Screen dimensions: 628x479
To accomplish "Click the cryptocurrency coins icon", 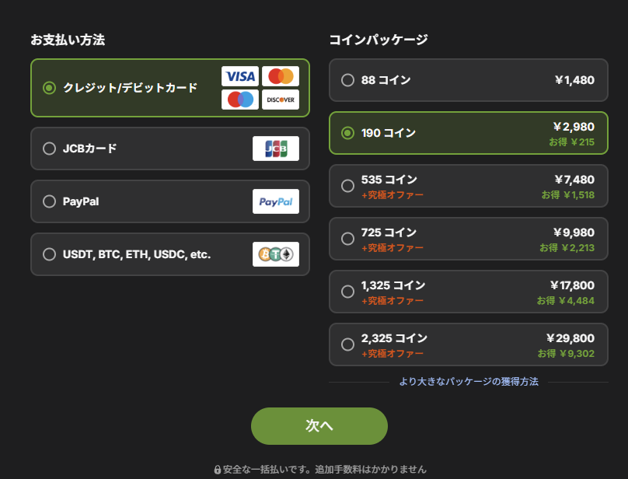I will tap(276, 254).
